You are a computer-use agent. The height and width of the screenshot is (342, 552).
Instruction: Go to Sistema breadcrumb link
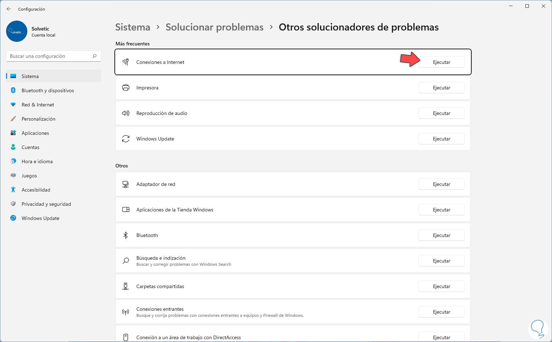click(132, 27)
